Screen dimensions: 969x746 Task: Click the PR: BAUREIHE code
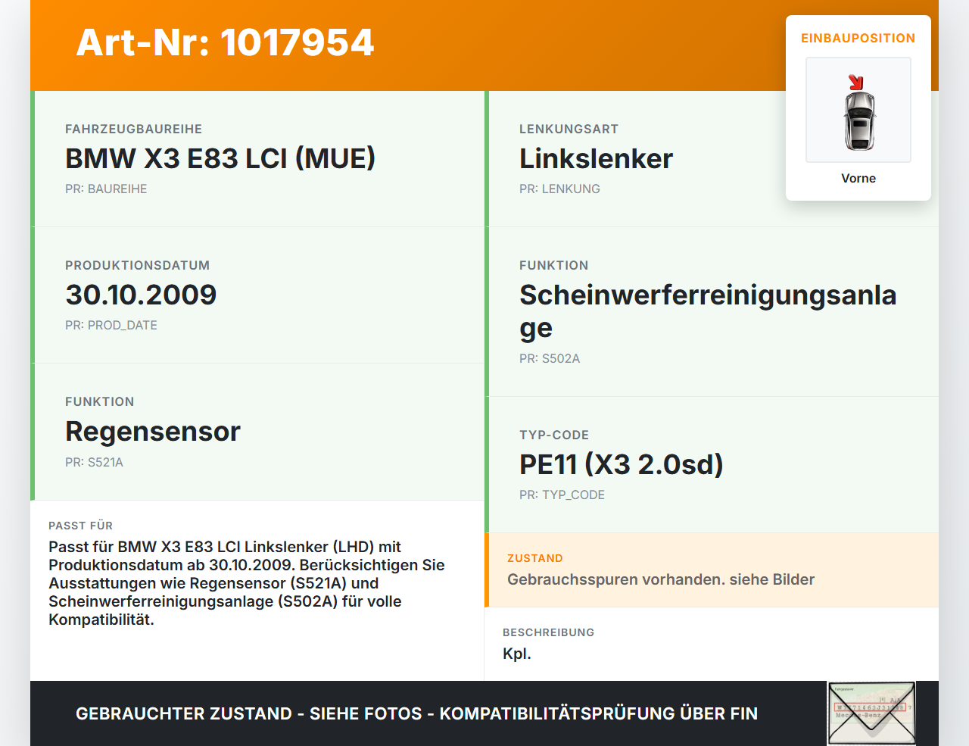106,189
